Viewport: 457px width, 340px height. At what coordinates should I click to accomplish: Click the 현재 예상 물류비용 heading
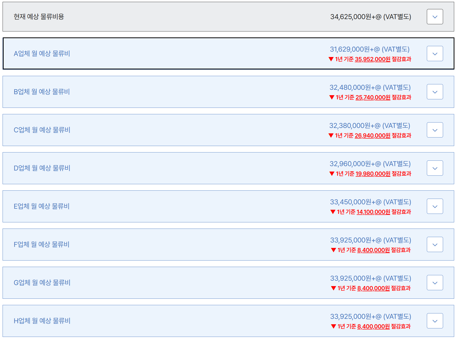pos(39,17)
